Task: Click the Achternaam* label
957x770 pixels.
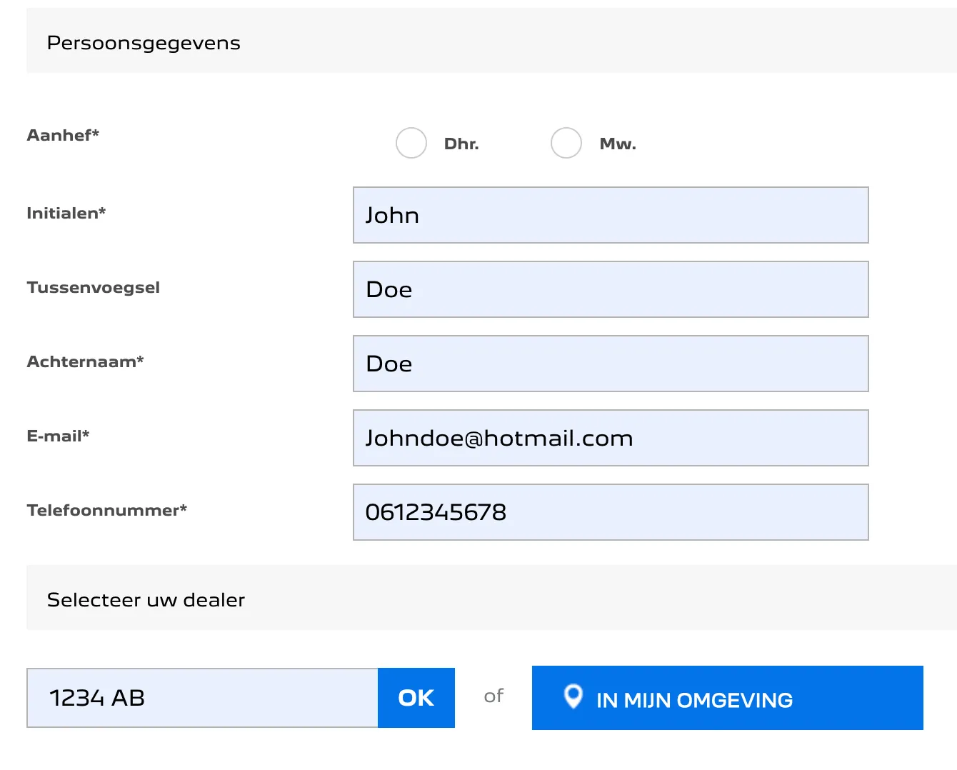Action: point(86,361)
